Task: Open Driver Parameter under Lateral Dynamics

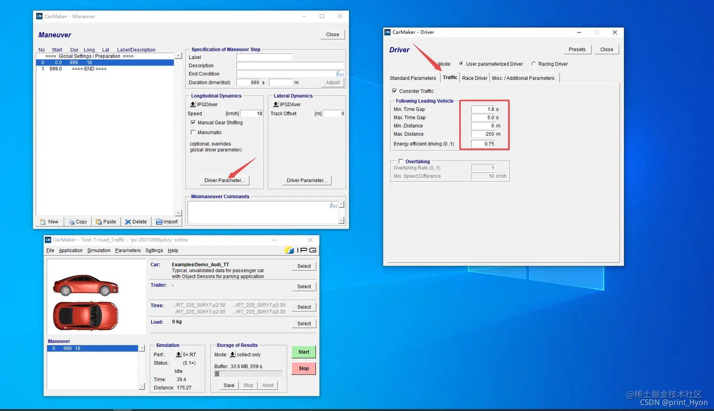Action: coord(306,180)
